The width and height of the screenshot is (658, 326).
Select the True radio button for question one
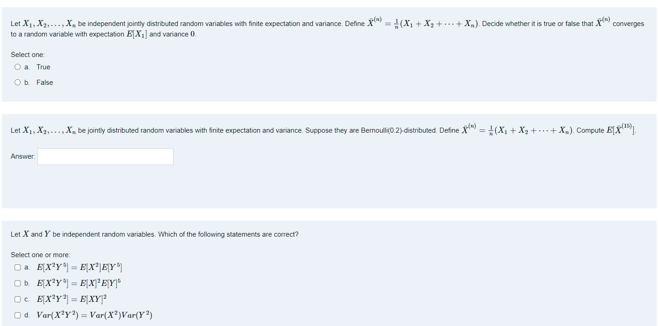17,67
